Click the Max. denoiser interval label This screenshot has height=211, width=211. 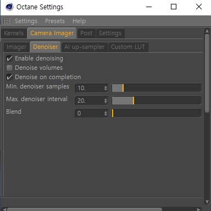point(37,99)
